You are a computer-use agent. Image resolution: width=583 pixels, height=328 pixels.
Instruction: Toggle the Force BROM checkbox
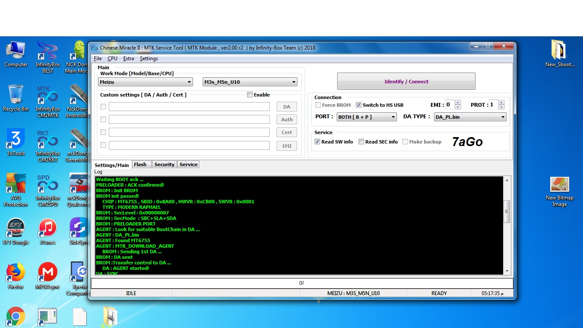[x=318, y=105]
